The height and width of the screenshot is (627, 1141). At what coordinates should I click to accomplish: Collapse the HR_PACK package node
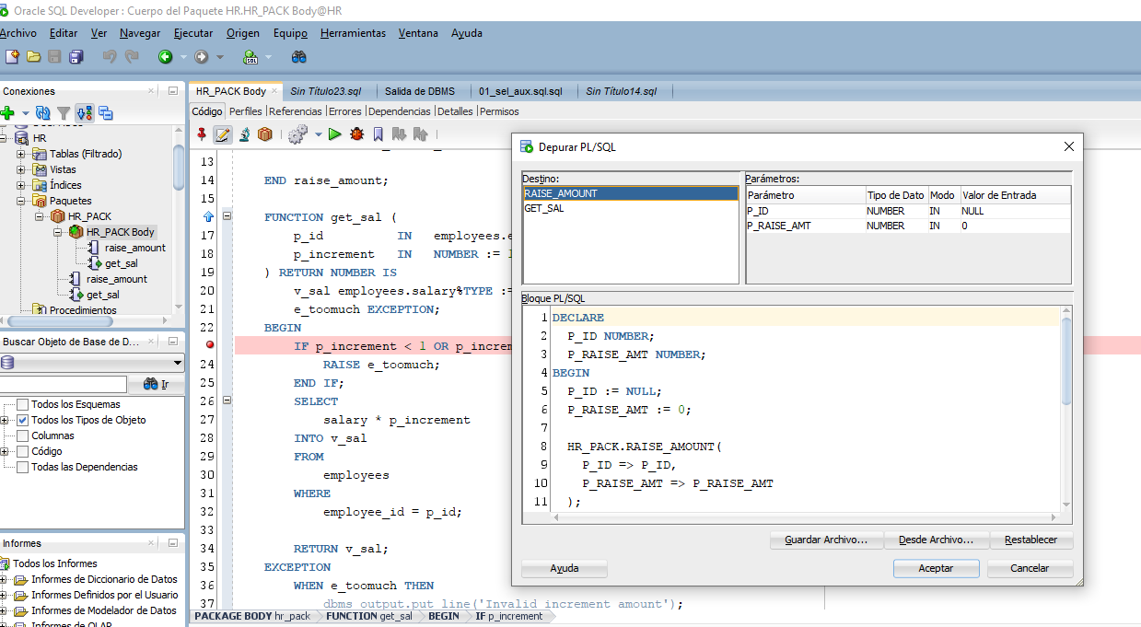pos(40,216)
